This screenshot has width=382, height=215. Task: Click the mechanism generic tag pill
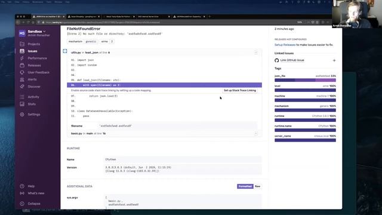pyautogui.click(x=82, y=41)
